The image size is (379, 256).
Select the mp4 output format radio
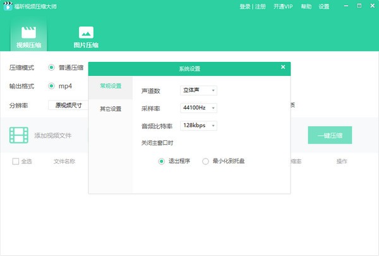(x=51, y=86)
